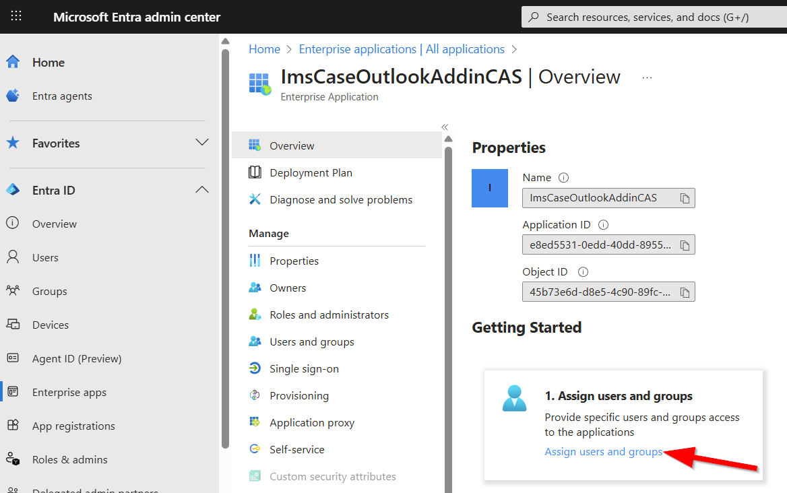Click the Groups icon in sidebar
This screenshot has height=493, width=787.
[13, 290]
